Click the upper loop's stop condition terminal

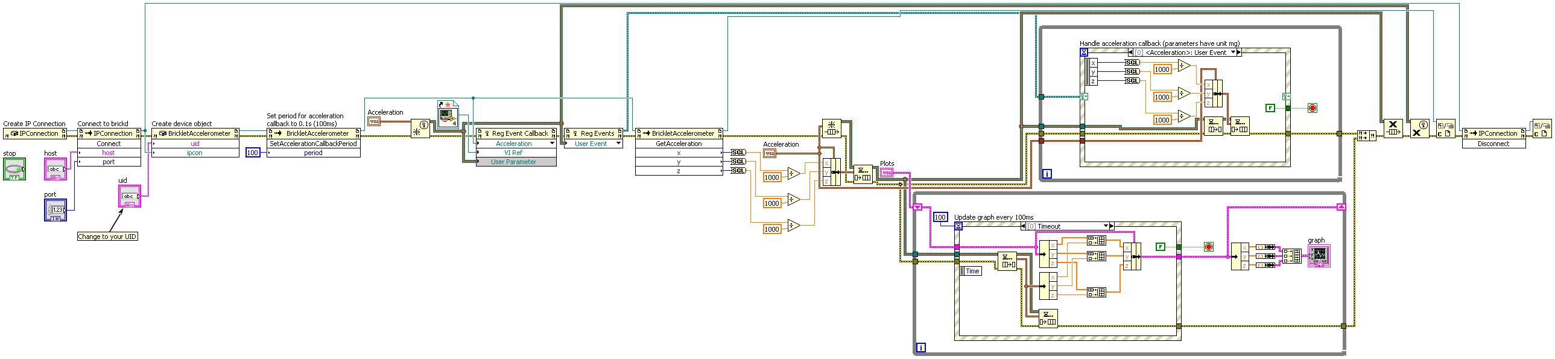[x=1312, y=108]
